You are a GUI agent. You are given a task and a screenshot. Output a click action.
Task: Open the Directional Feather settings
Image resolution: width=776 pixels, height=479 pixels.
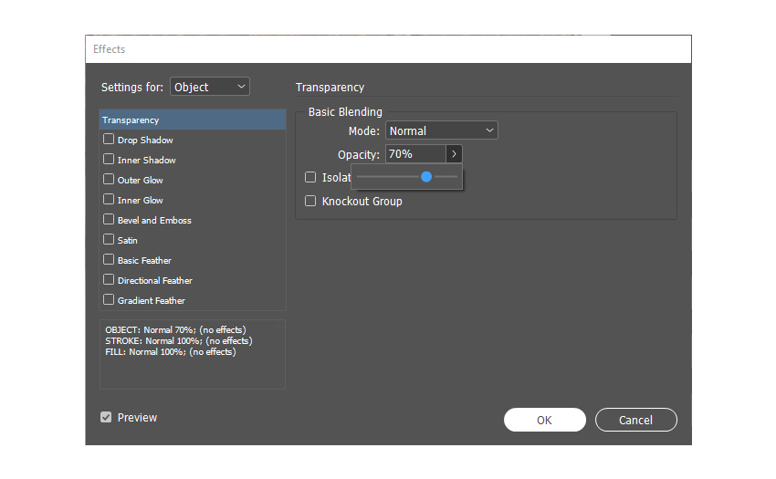[155, 281]
